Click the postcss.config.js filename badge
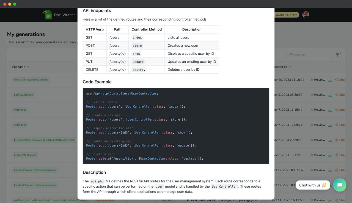 [24, 94]
